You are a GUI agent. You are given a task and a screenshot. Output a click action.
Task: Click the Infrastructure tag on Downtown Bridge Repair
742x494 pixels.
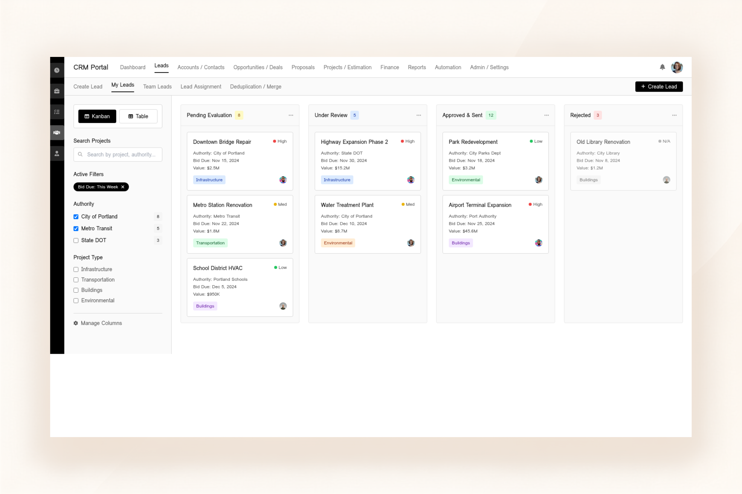click(209, 180)
